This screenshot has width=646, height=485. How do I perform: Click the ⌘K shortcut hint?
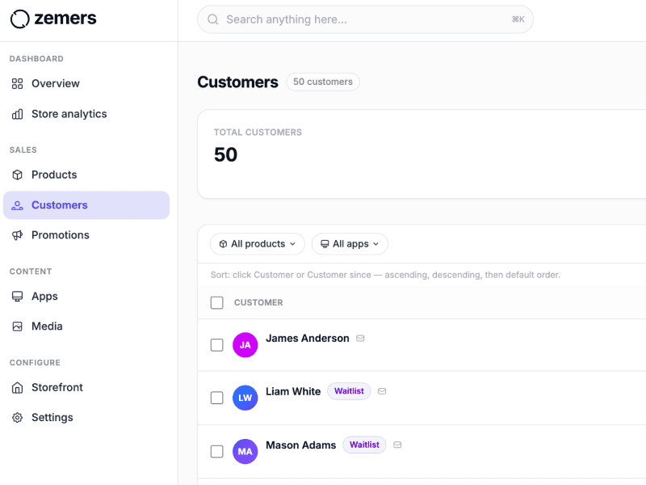(518, 19)
